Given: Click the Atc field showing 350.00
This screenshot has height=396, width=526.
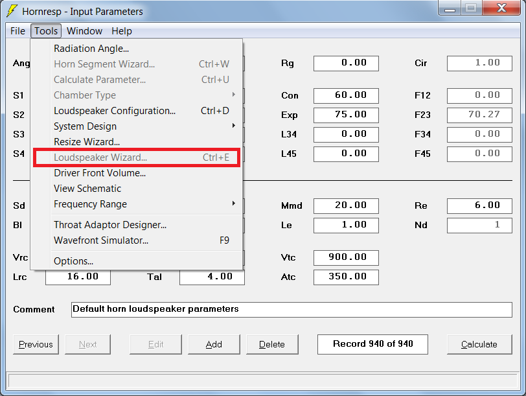Looking at the screenshot, I should 346,277.
